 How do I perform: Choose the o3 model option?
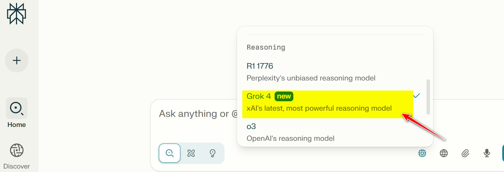(x=290, y=132)
